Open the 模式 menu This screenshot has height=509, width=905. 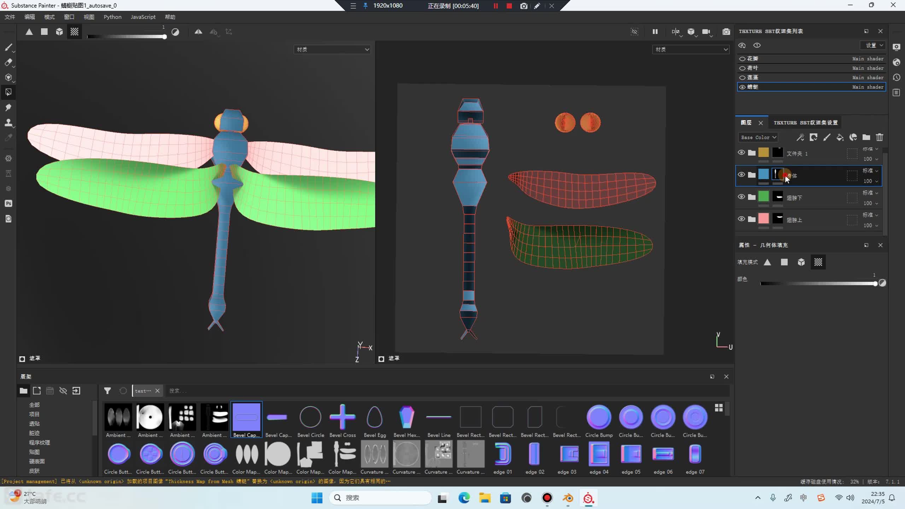coord(49,17)
